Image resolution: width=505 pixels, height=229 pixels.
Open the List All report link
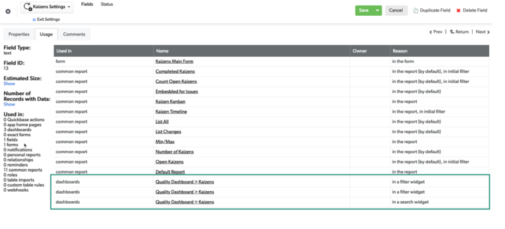pos(162,121)
